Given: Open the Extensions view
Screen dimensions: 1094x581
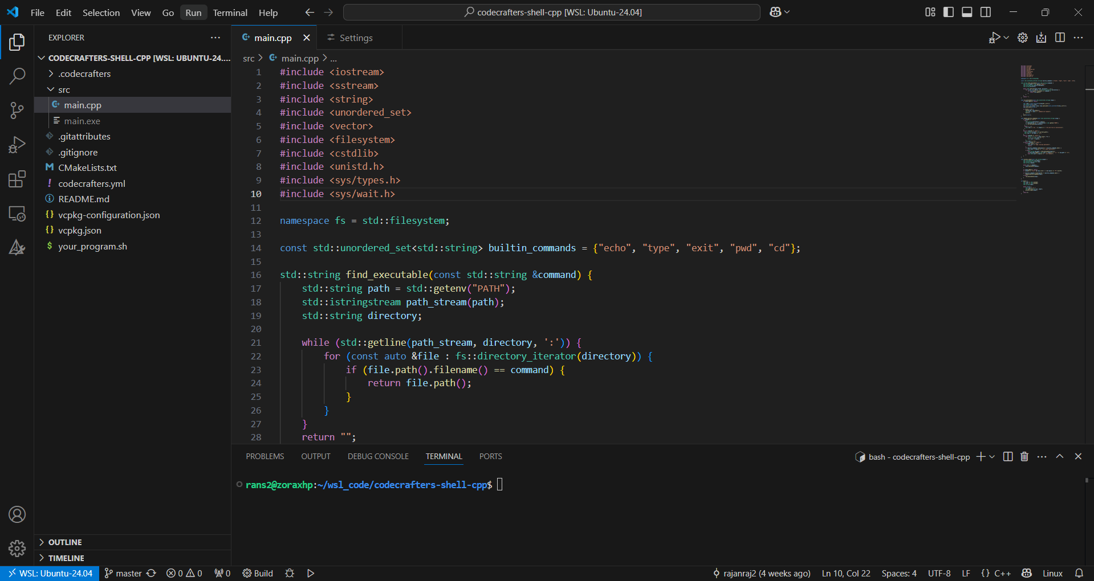Looking at the screenshot, I should point(17,179).
